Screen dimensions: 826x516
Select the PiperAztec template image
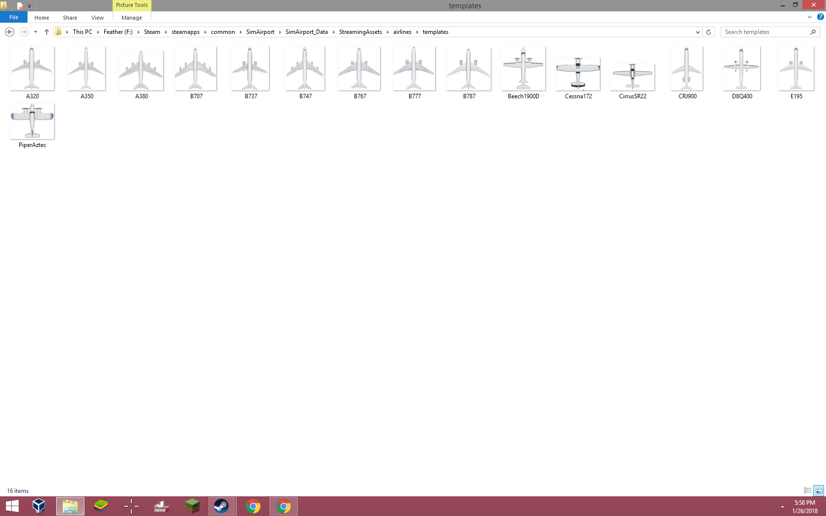point(32,121)
